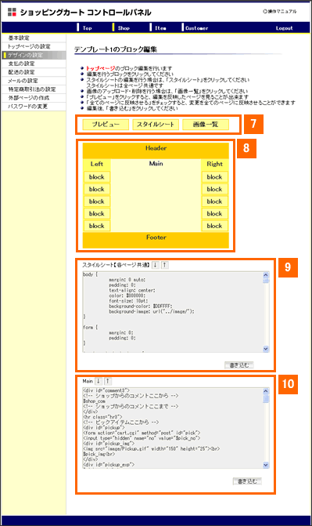Viewport: 312px width, 526px height.
Task: Open メールの設定 in the sidebar
Action: coord(34,81)
